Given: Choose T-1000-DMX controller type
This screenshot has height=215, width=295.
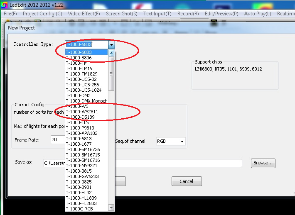Looking at the screenshot, I should (x=86, y=95).
